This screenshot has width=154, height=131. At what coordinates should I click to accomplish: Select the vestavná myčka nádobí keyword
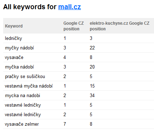pos(29,86)
